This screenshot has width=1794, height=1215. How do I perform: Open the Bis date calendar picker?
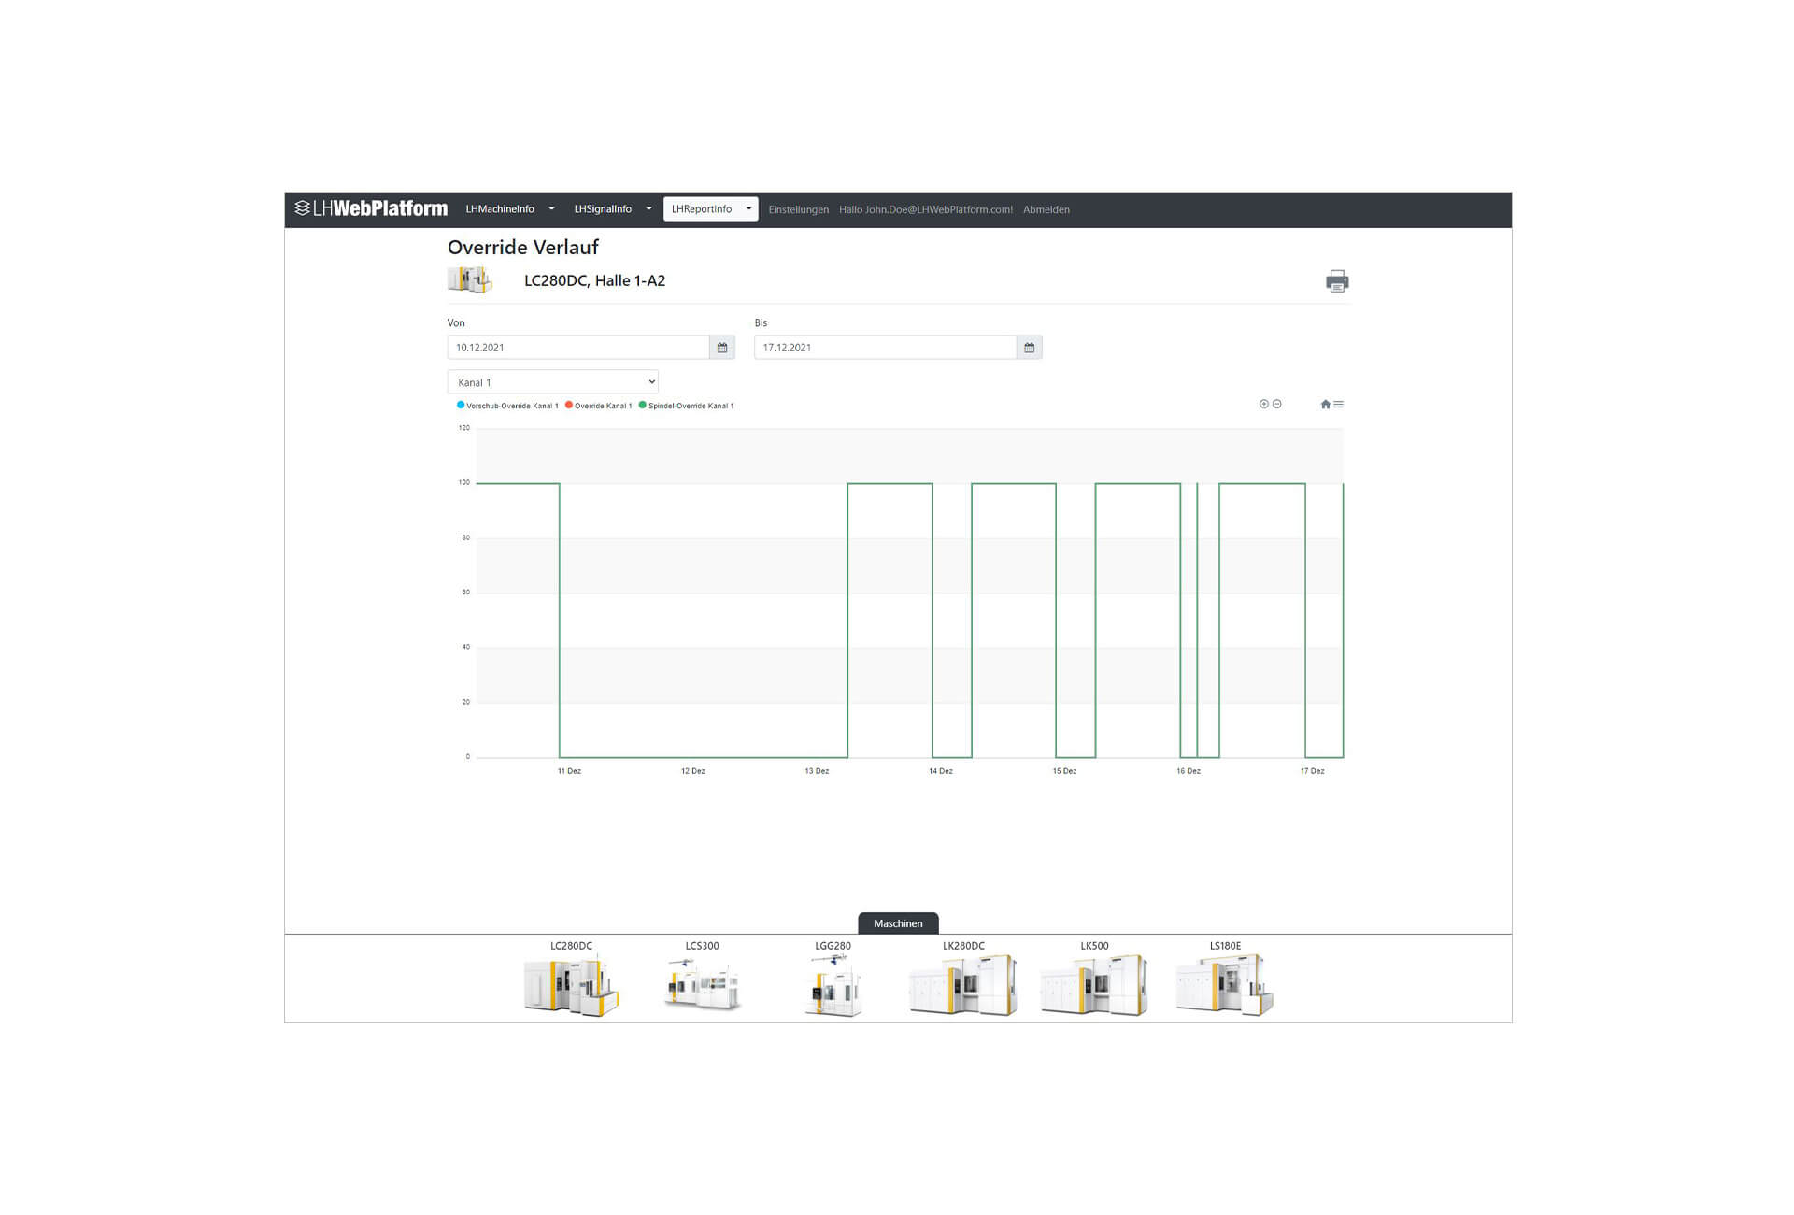pyautogui.click(x=1029, y=348)
